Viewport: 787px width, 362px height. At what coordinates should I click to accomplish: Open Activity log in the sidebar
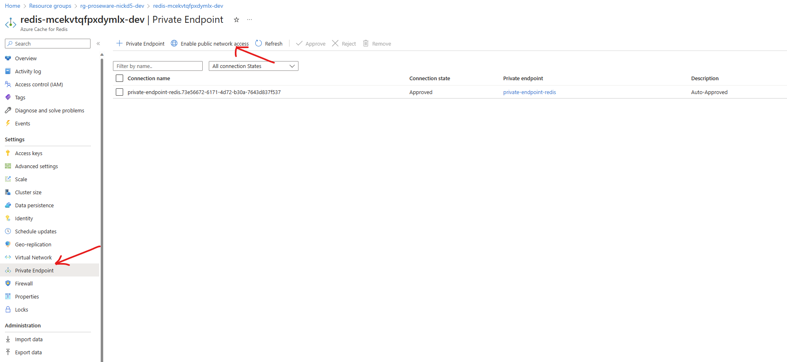coord(28,71)
